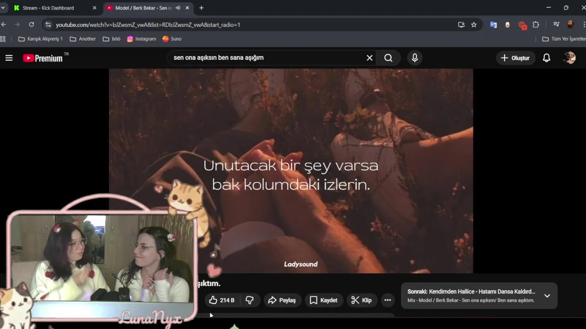Open Google Translate extension
Screen dimensions: 586x329
click(494, 25)
